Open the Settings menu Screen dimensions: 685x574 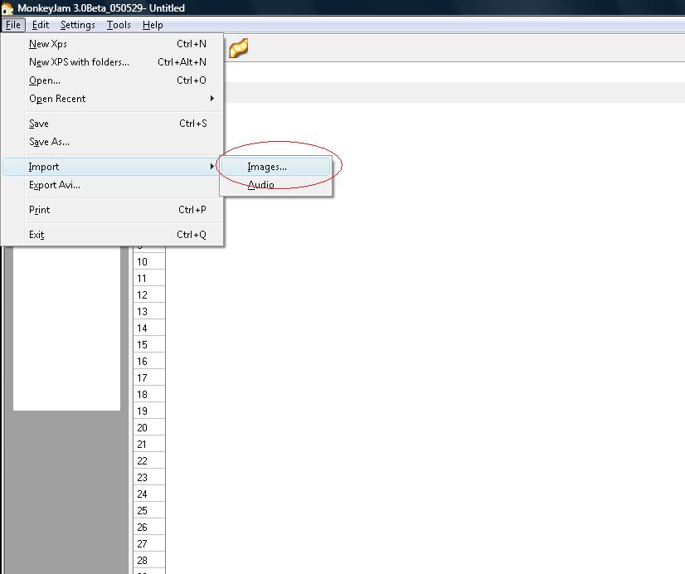[78, 25]
